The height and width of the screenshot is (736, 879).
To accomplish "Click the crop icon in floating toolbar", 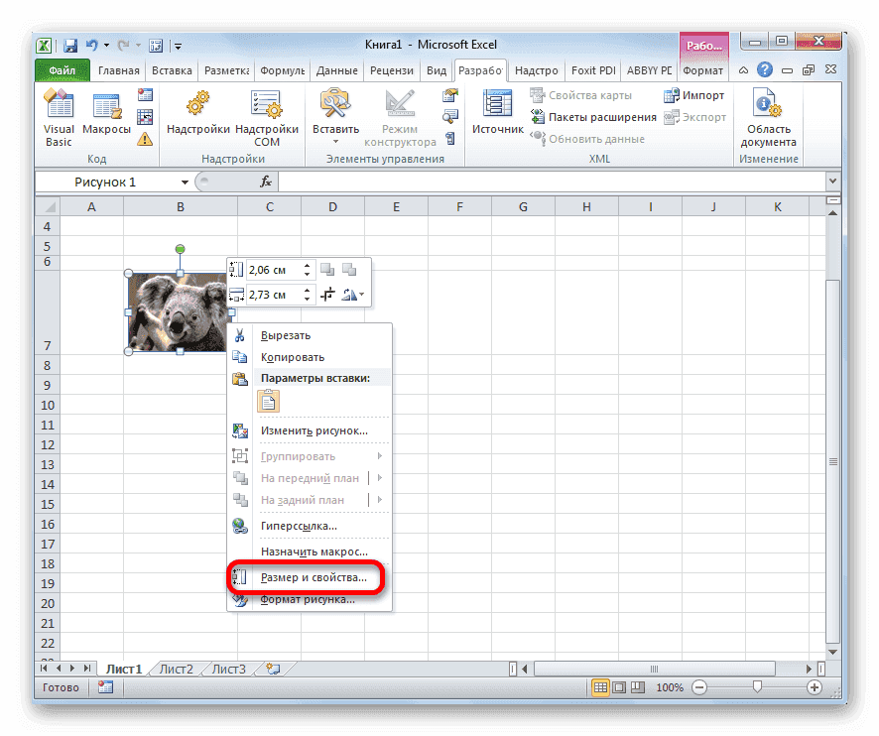I will [x=328, y=294].
